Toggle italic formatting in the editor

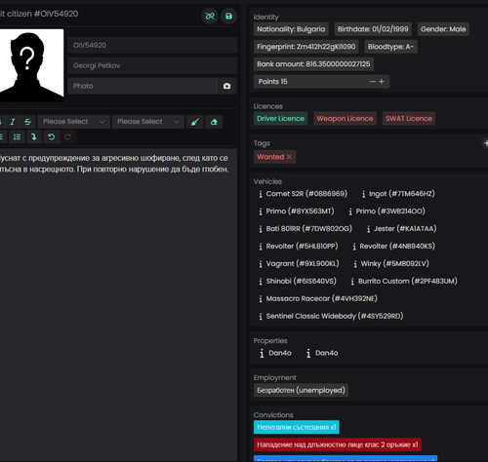[13, 122]
